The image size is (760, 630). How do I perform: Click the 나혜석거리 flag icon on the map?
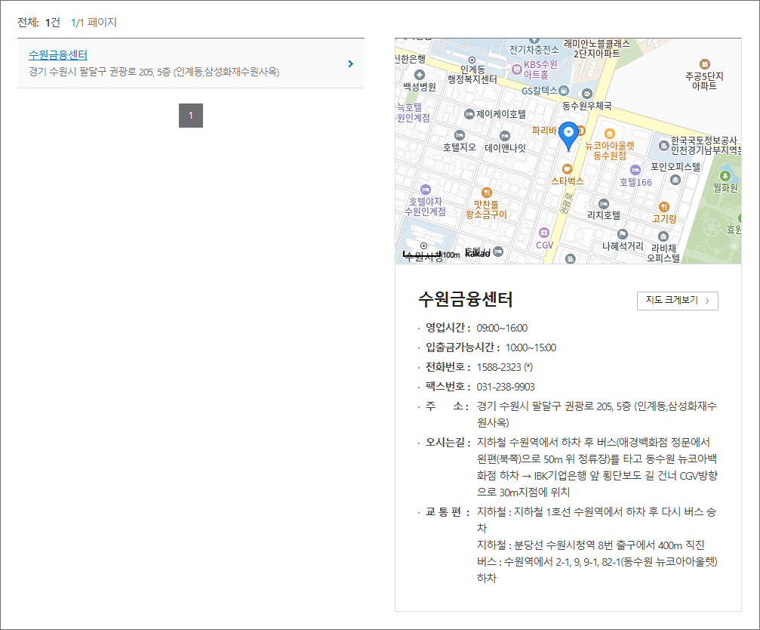[623, 234]
